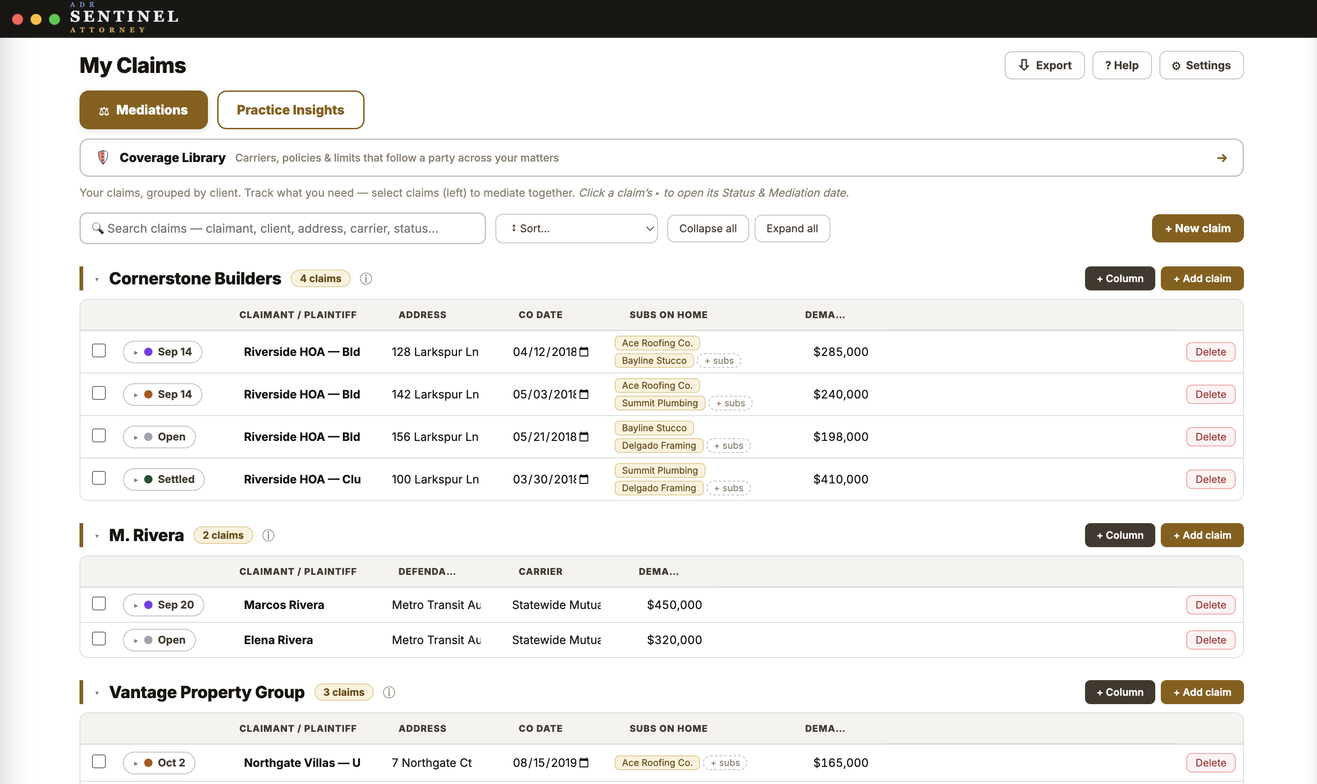
Task: Select checkbox for Elena Rivera claim
Action: click(99, 639)
